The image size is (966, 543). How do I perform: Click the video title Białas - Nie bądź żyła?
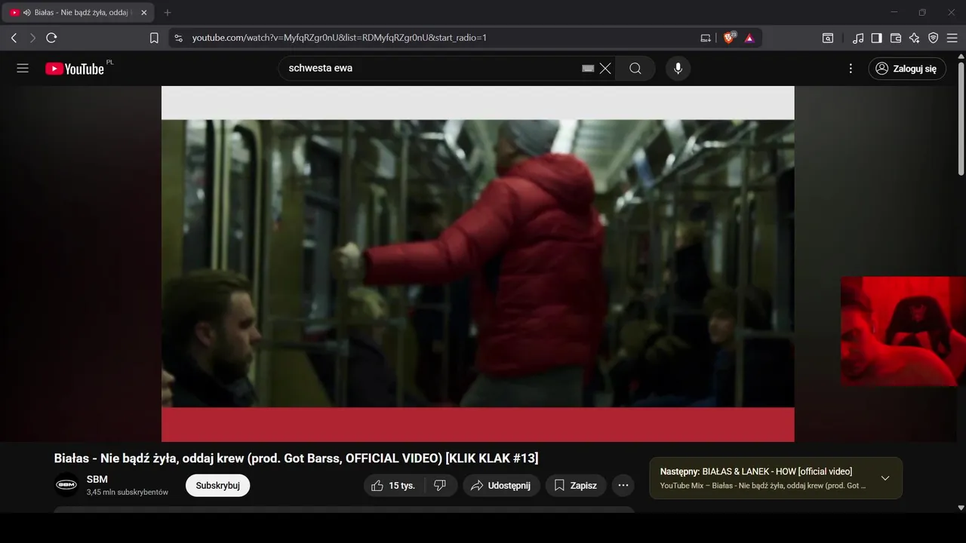pyautogui.click(x=296, y=459)
